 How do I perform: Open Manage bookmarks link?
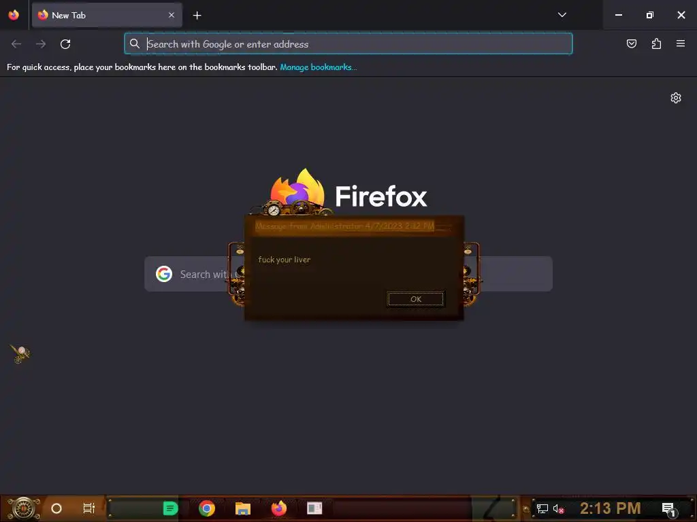[x=319, y=67]
